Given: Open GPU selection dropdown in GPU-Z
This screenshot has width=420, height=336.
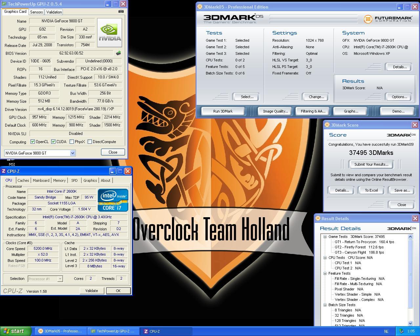Looking at the screenshot, I should (73, 153).
